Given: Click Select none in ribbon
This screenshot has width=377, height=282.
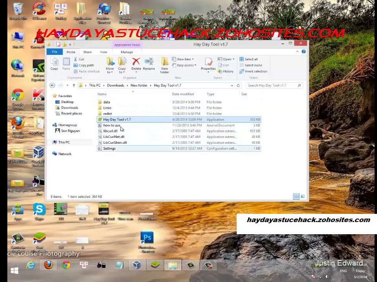Looking at the screenshot, I should (x=251, y=65).
